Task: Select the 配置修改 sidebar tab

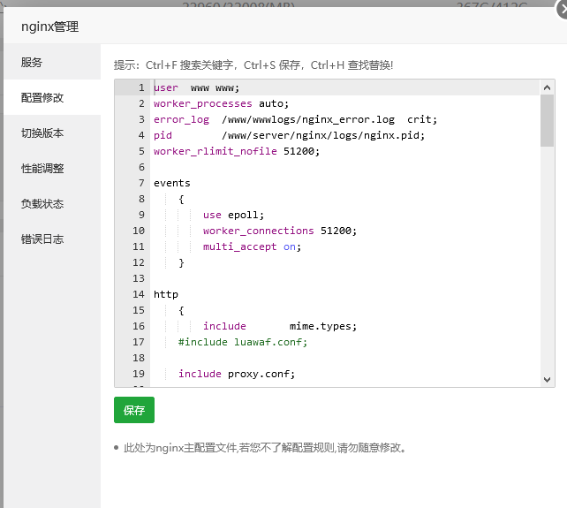Action: pos(52,98)
